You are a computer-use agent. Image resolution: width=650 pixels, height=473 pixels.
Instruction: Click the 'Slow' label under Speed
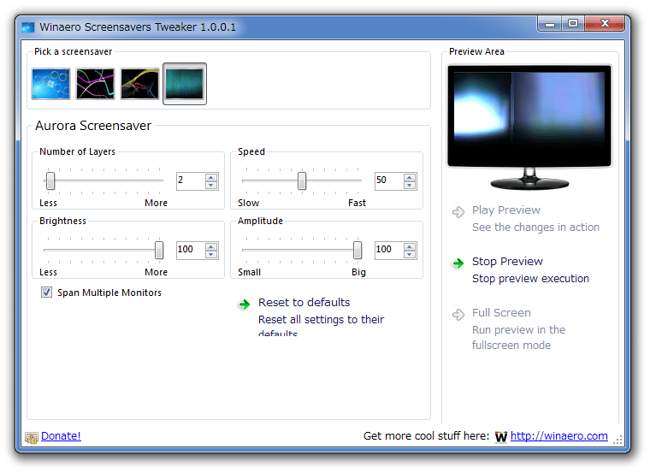tap(248, 203)
